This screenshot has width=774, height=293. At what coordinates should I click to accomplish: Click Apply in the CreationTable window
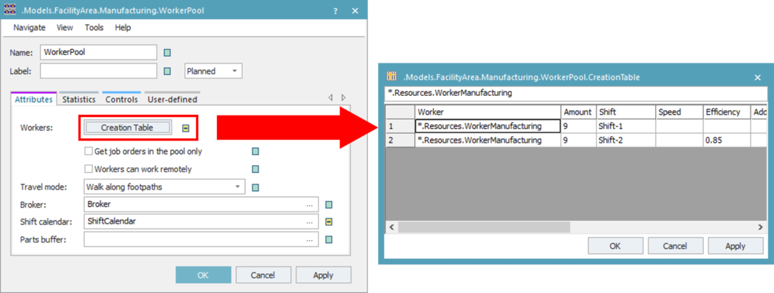(735, 245)
